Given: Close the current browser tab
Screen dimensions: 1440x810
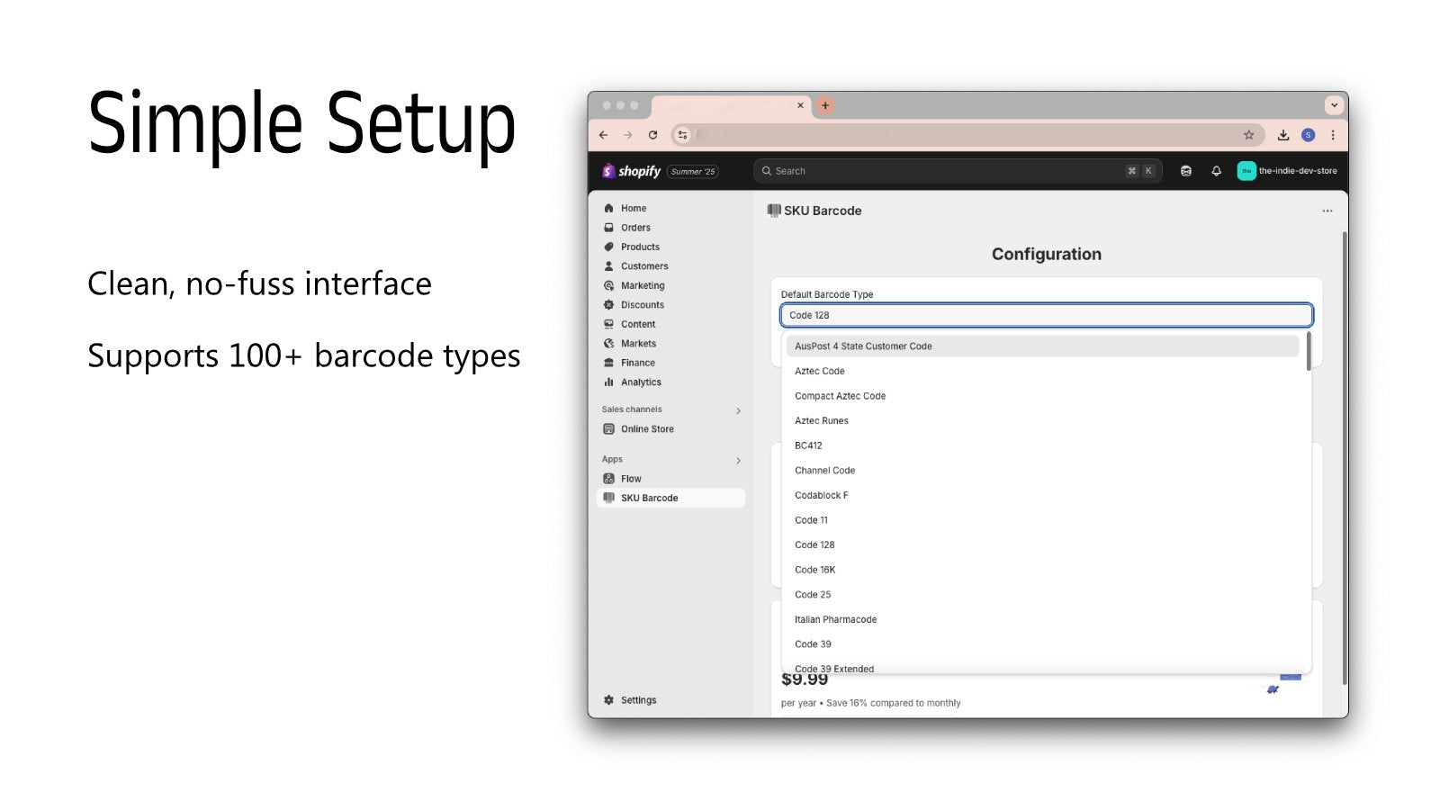Looking at the screenshot, I should [x=800, y=105].
